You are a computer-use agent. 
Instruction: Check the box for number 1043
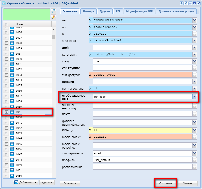coord(6,133)
